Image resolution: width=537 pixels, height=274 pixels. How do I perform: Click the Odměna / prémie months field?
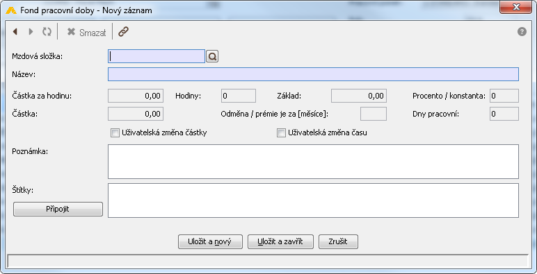coord(374,114)
